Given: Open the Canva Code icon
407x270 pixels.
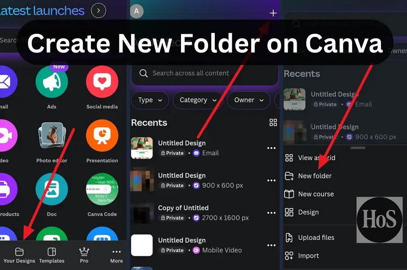Looking at the screenshot, I should click(102, 189).
